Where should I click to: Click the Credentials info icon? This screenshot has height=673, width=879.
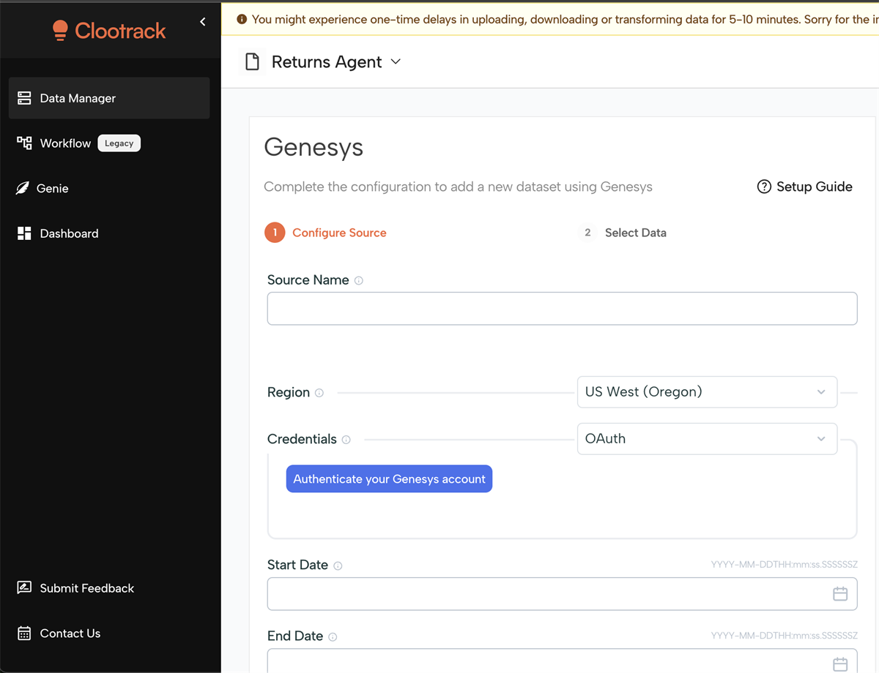coord(346,440)
